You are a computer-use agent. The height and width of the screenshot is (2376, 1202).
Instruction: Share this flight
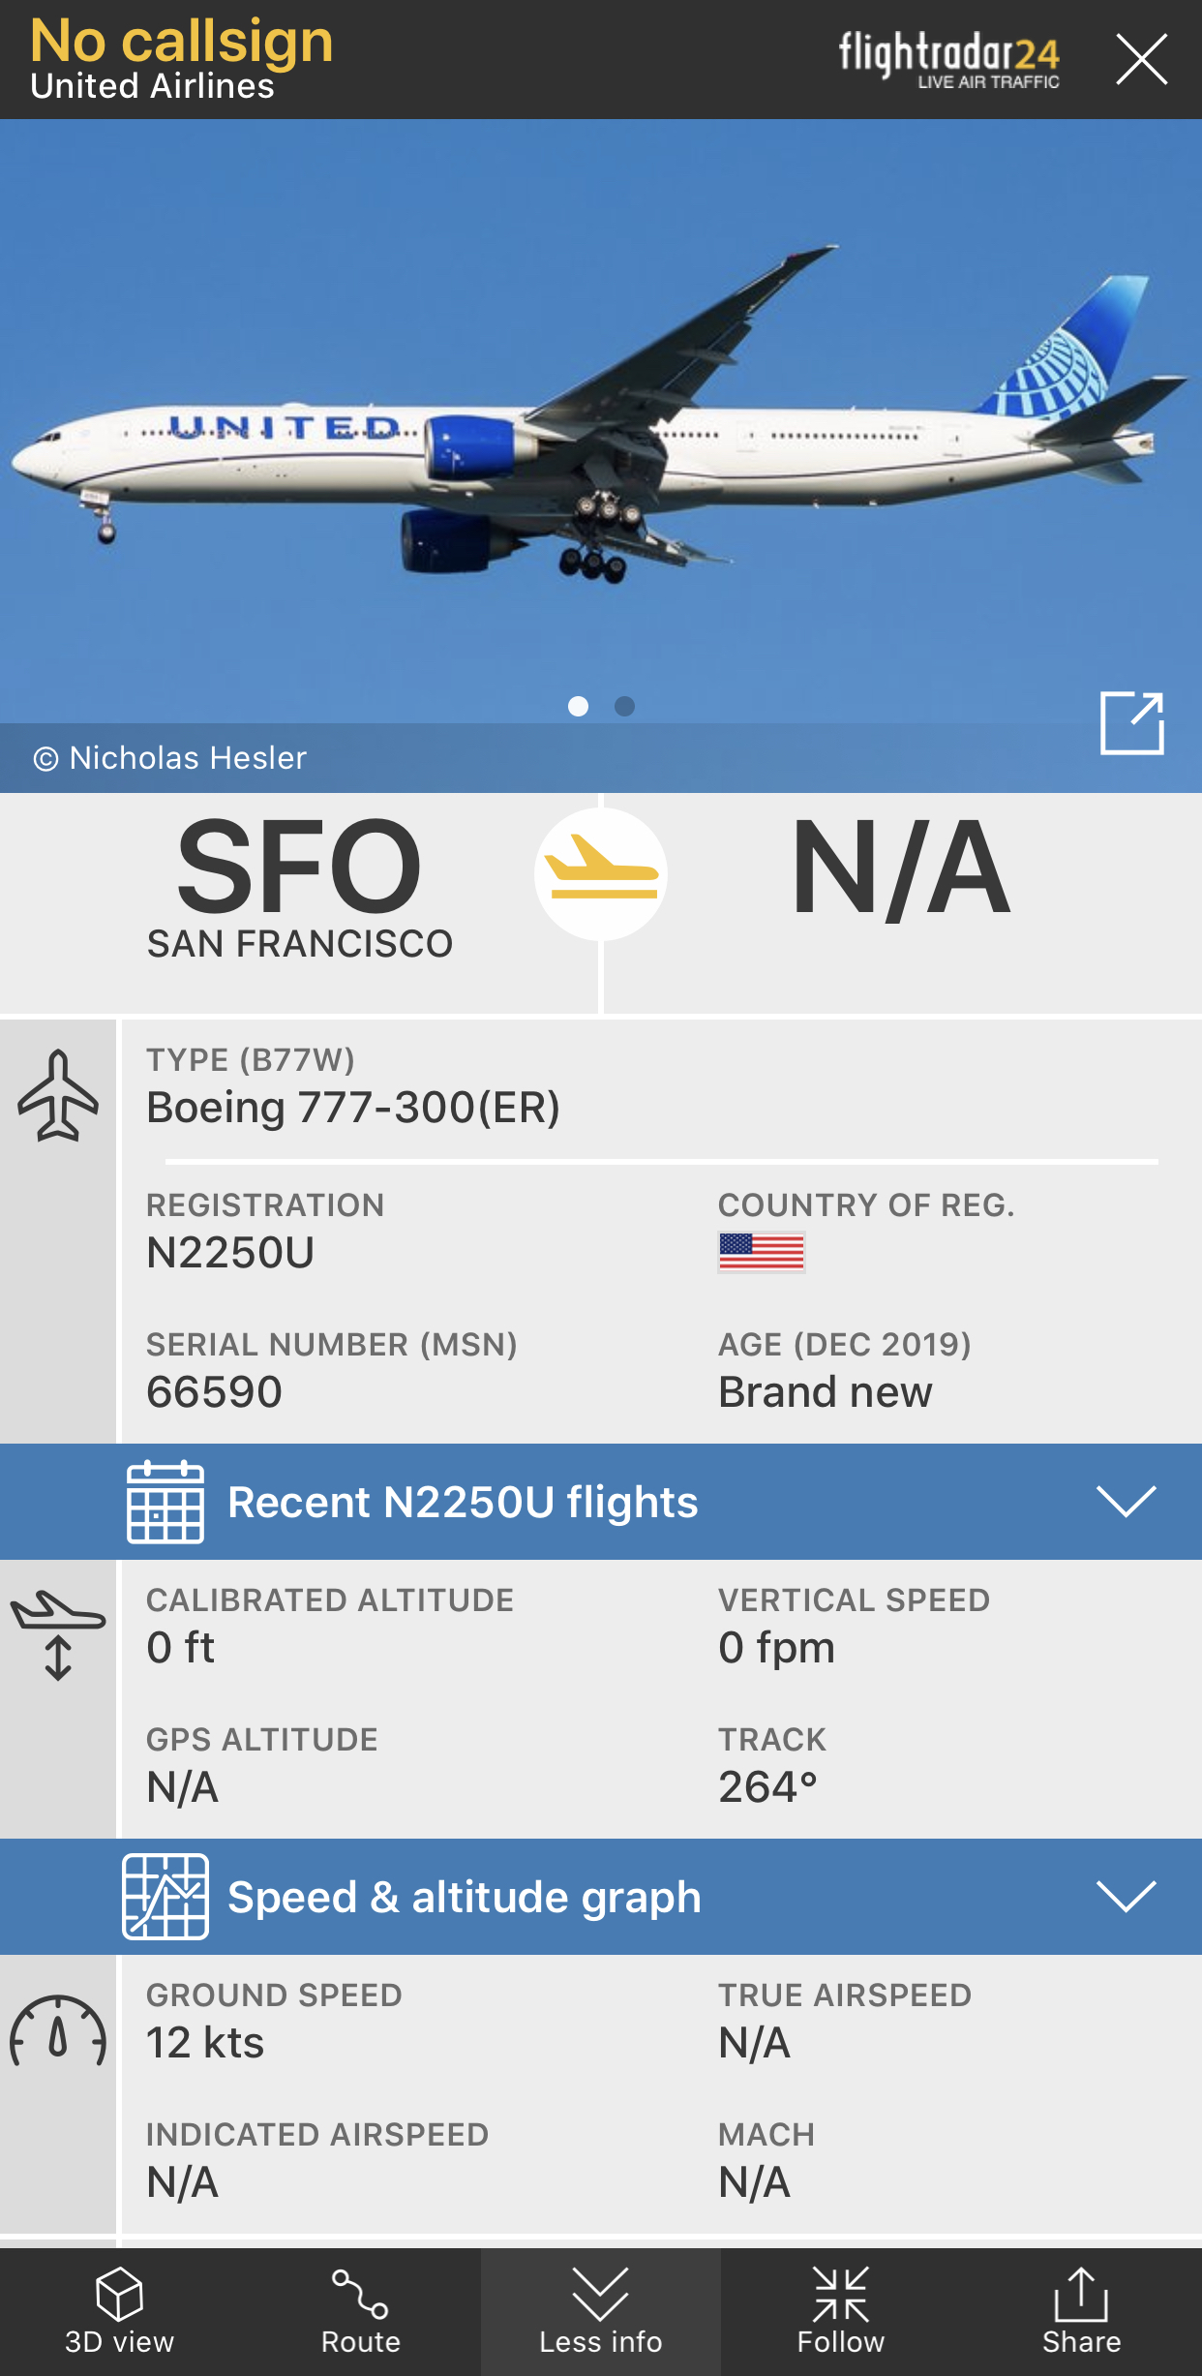pyautogui.click(x=1081, y=2311)
